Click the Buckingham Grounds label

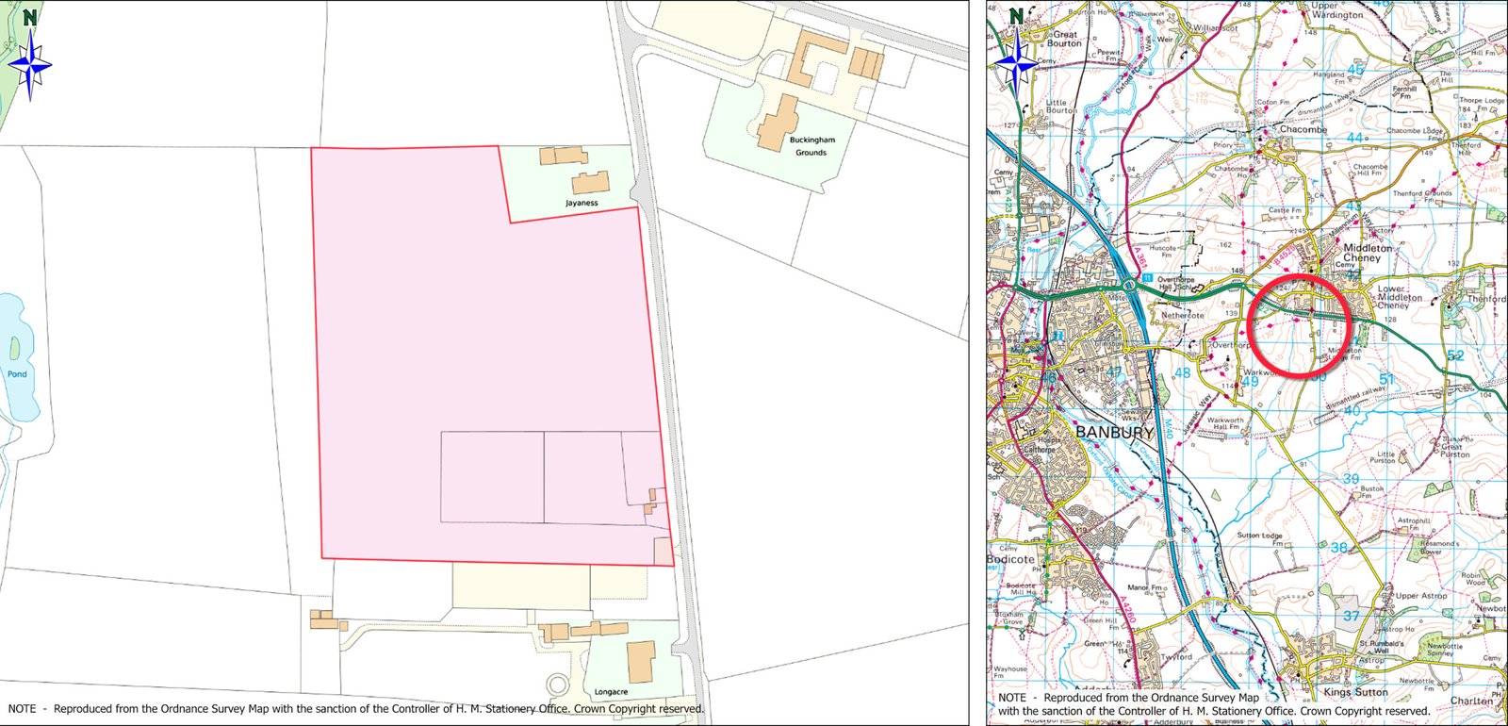[811, 146]
